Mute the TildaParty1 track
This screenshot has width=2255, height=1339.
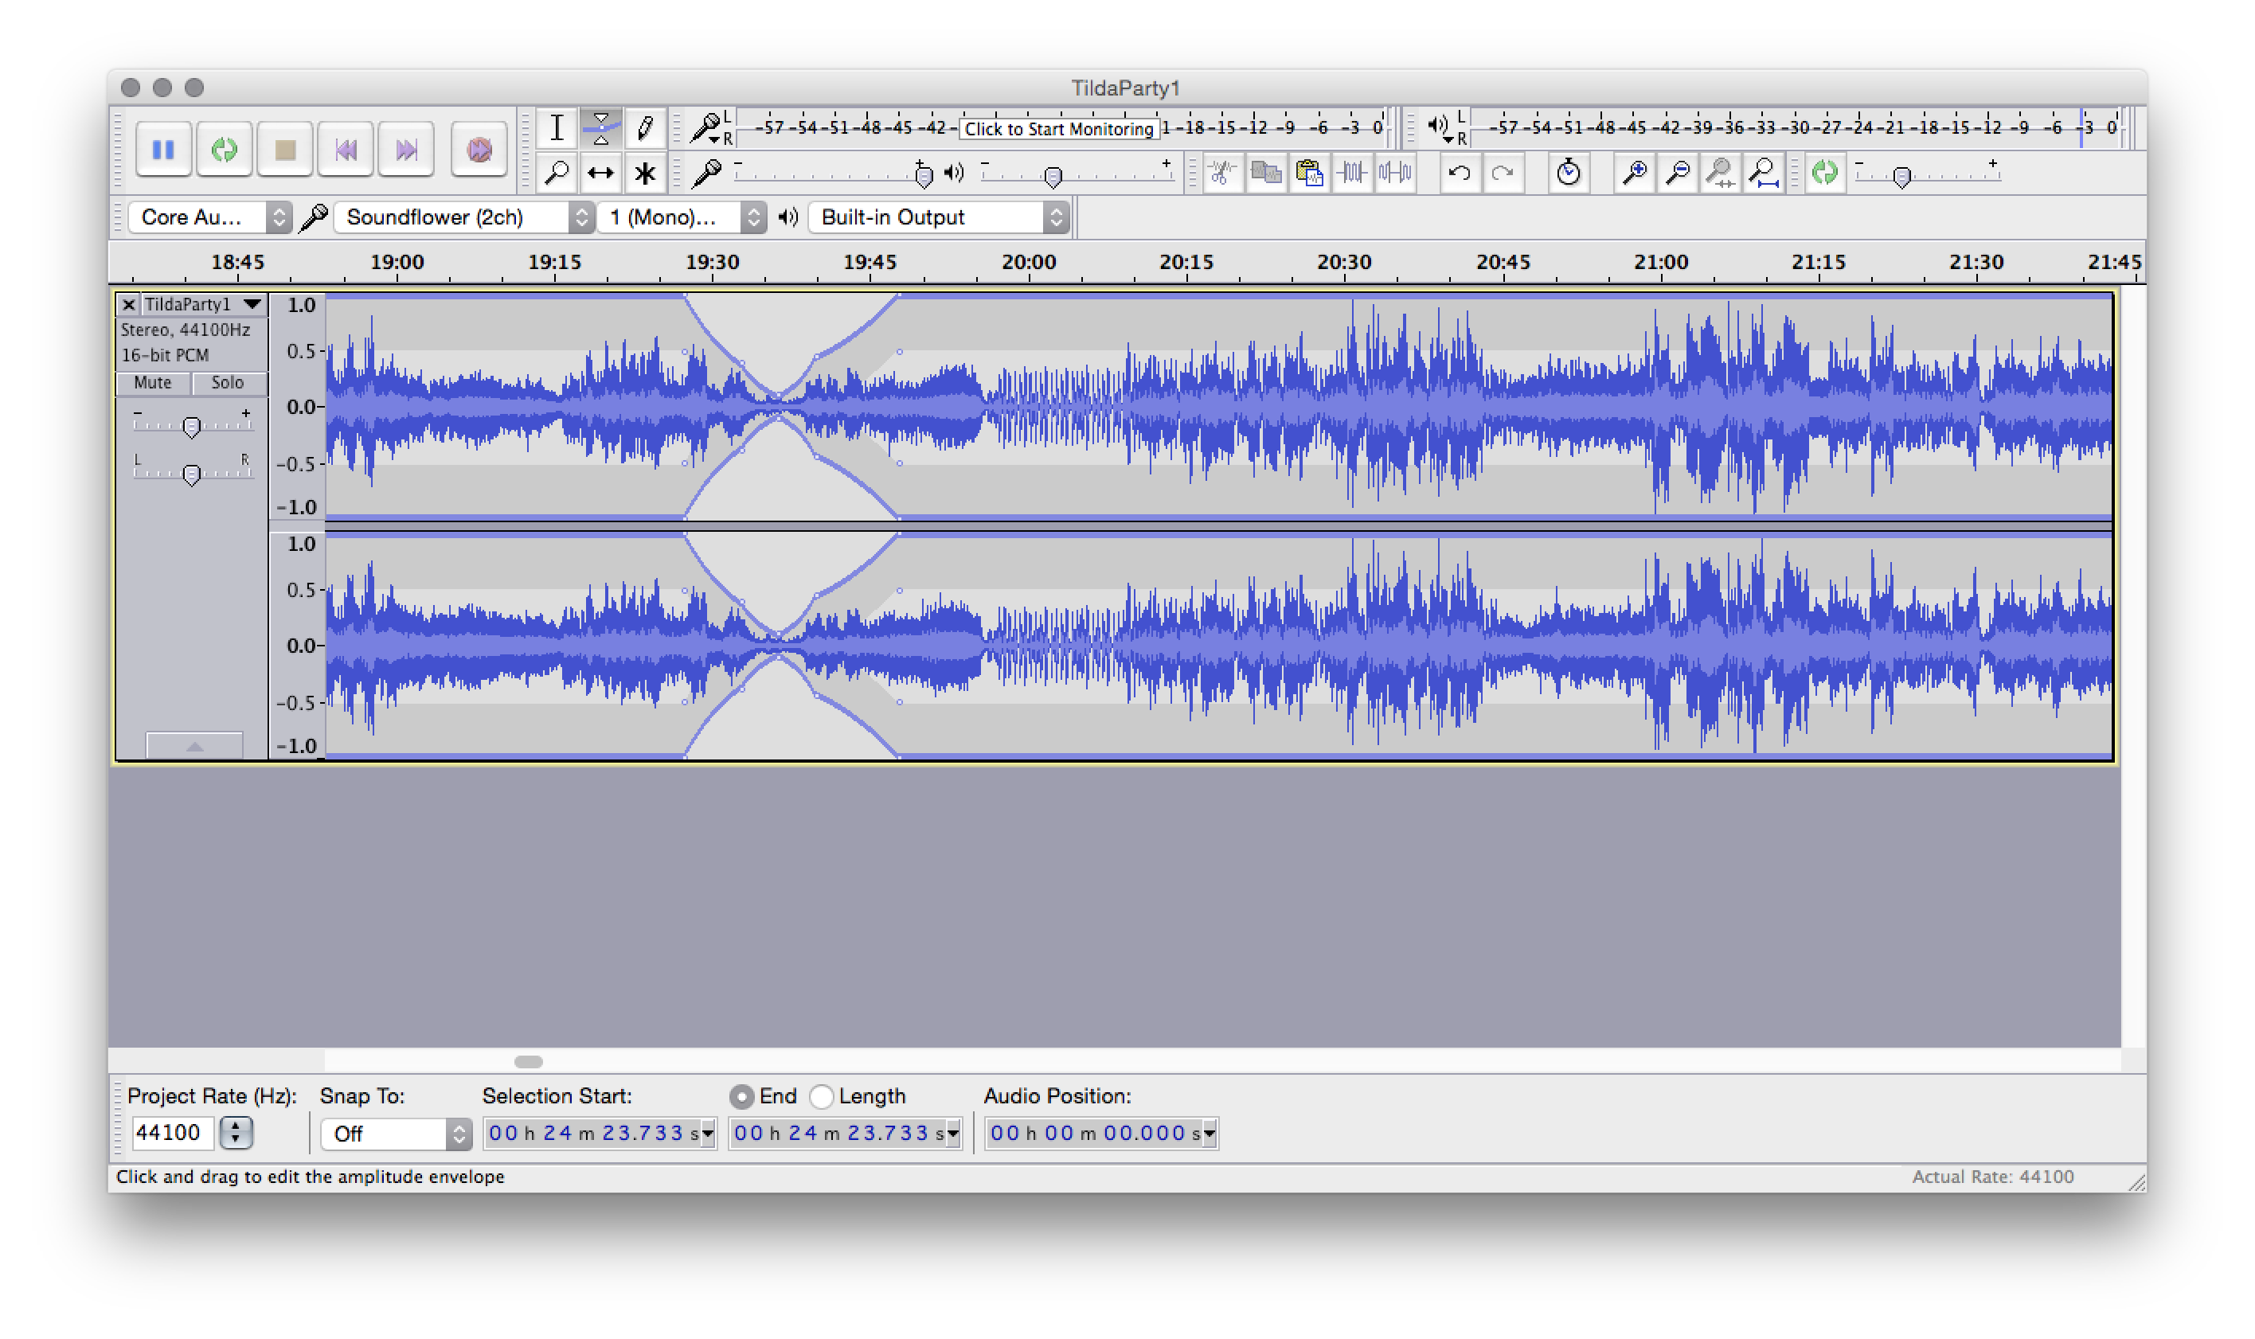tap(153, 383)
